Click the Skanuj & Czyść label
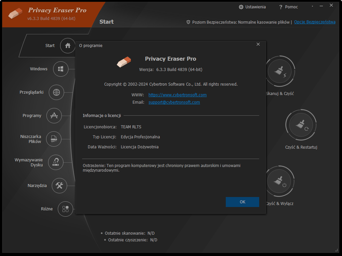342x256 pixels. [x=280, y=94]
